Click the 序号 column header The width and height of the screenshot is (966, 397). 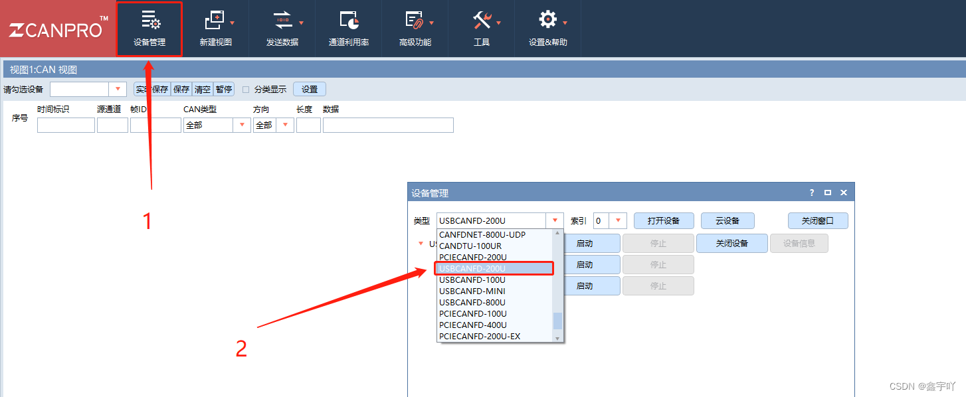pos(20,118)
